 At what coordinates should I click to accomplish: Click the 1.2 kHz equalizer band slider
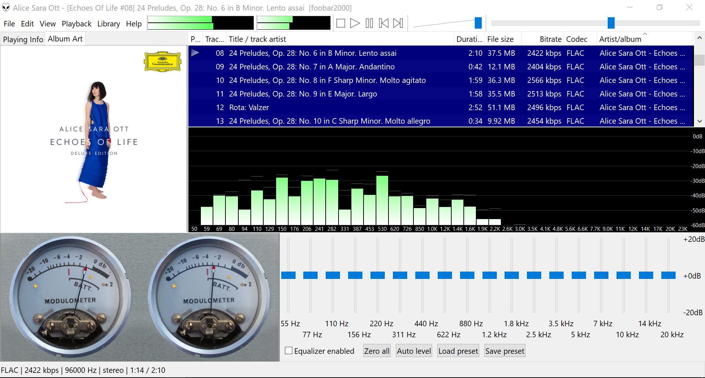(x=490, y=275)
